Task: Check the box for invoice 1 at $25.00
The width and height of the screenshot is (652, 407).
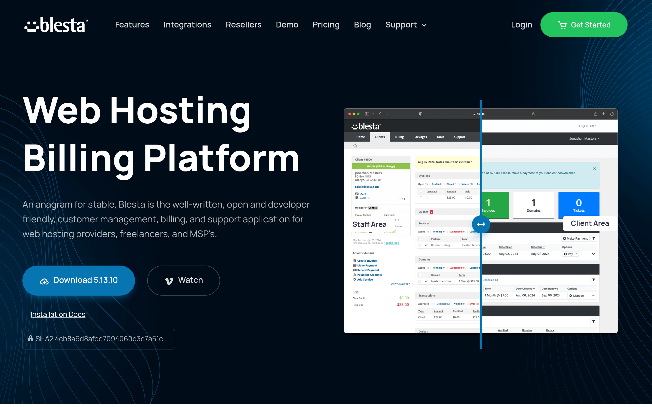Action: pyautogui.click(x=421, y=198)
